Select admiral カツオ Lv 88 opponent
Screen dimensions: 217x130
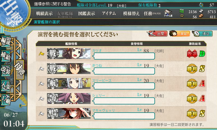[x=121, y=54]
